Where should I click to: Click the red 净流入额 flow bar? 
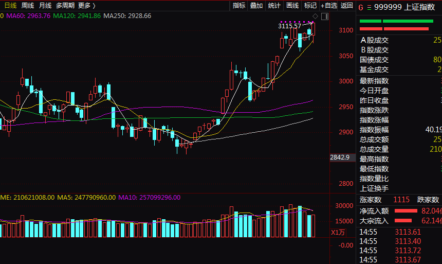pyautogui.click(x=406, y=211)
